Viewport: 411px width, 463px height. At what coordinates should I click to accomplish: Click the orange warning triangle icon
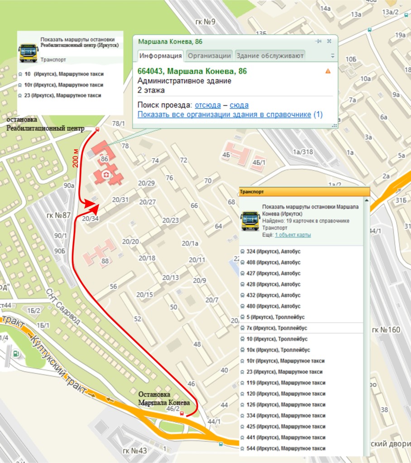[328, 71]
